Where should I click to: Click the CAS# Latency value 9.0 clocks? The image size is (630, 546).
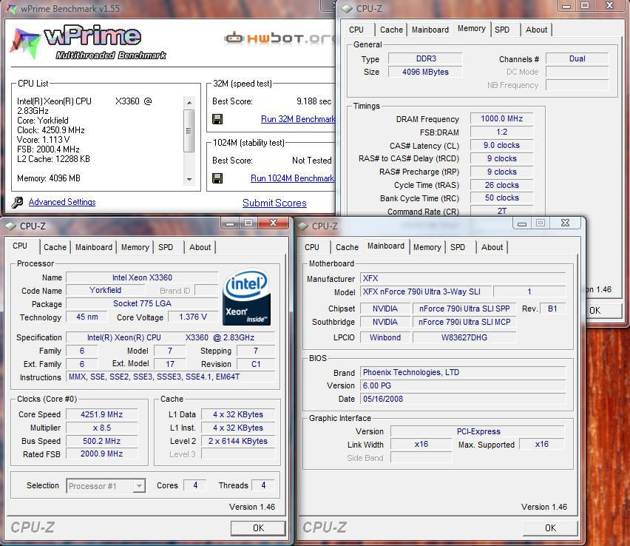[501, 145]
